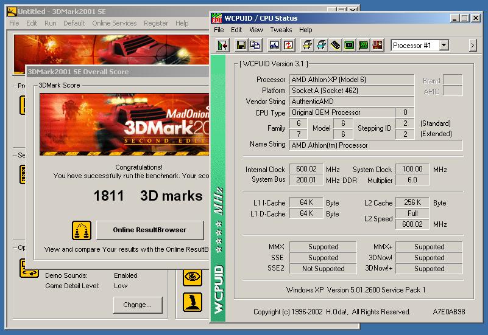Open the cyan stacked-windows feature flag icon
The height and width of the screenshot is (335, 488).
(321, 46)
